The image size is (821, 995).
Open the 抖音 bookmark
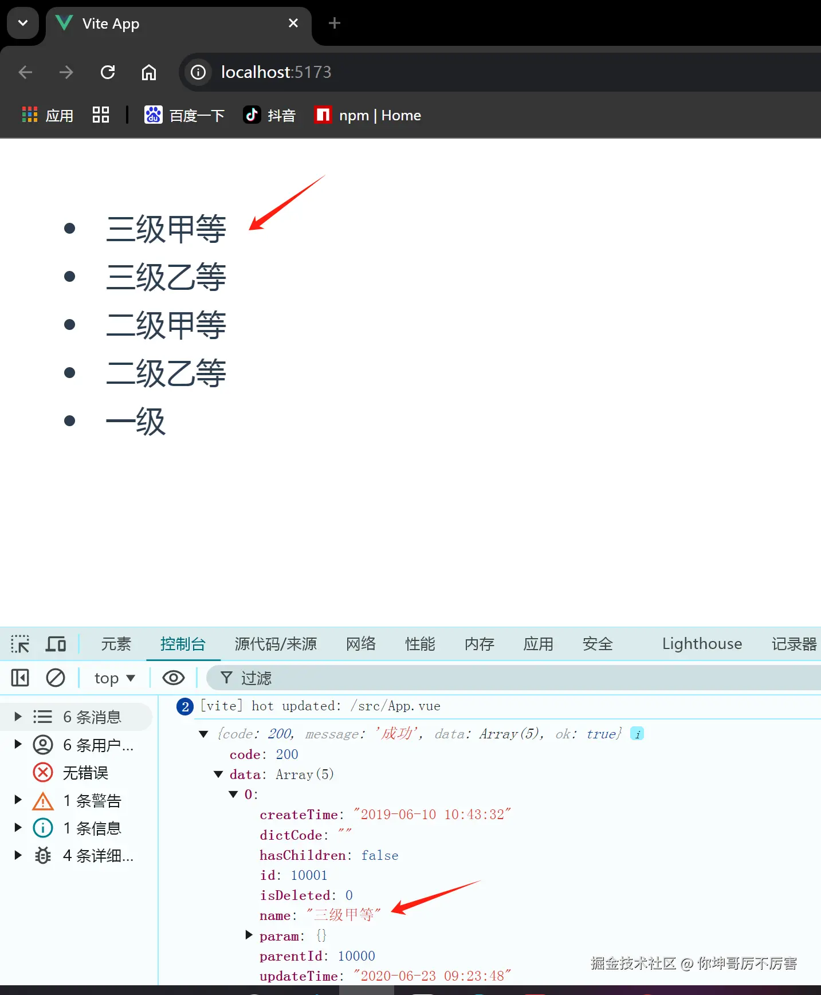[269, 115]
